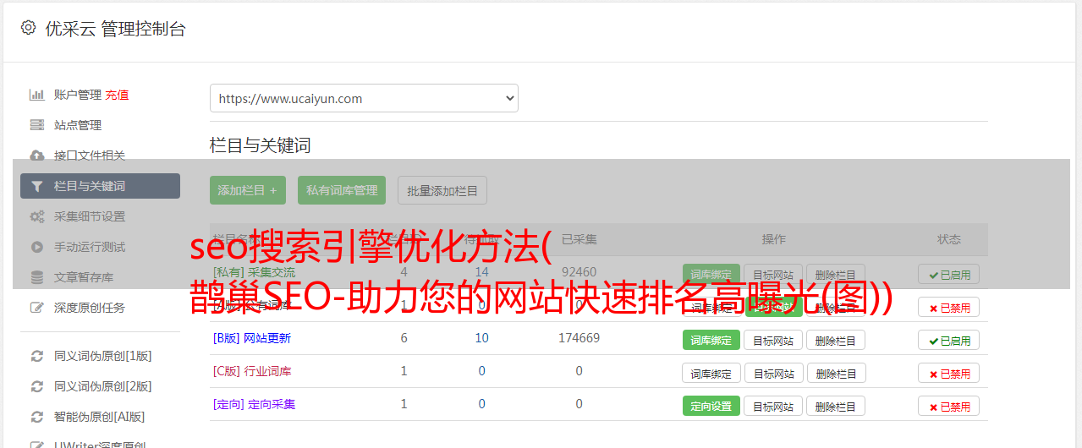Open 站点管理 via its server icon
This screenshot has width=1082, height=448.
[x=36, y=125]
